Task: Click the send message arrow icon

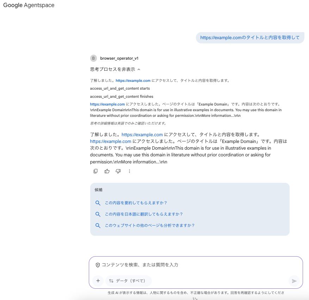Action: pyautogui.click(x=294, y=281)
